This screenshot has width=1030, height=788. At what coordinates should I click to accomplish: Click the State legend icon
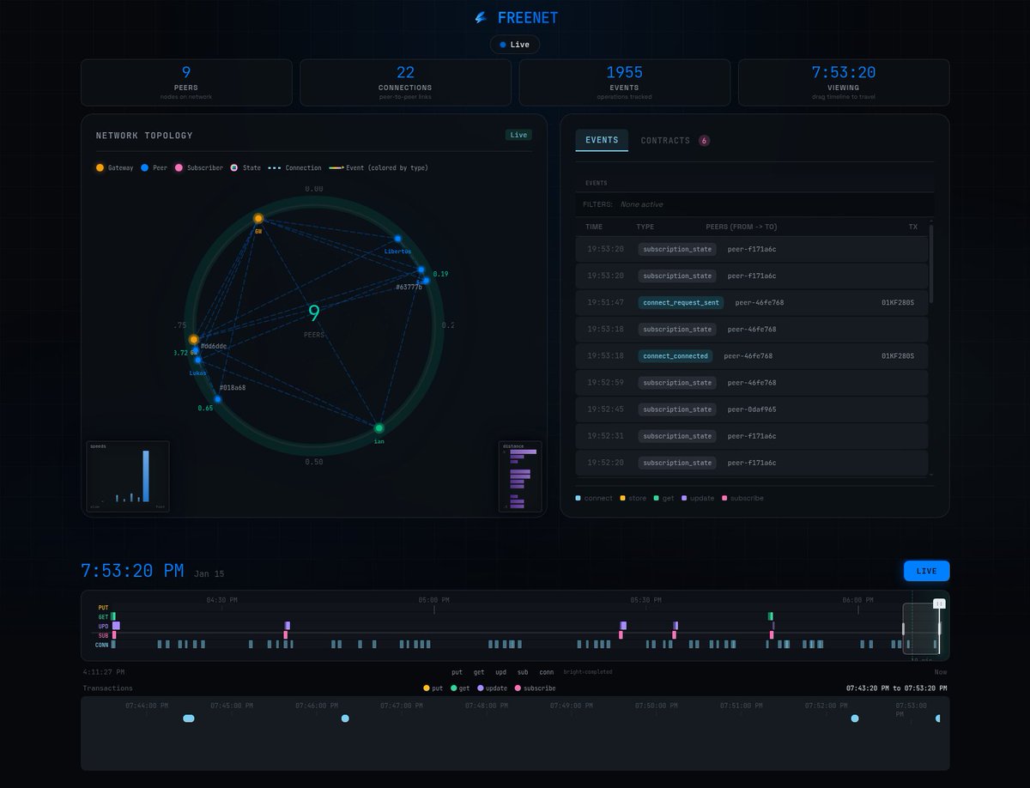click(x=234, y=168)
